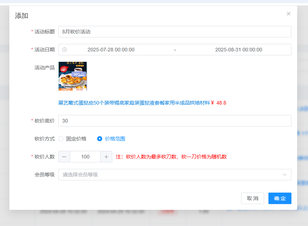Click the 确定 confirm button

pyautogui.click(x=280, y=198)
